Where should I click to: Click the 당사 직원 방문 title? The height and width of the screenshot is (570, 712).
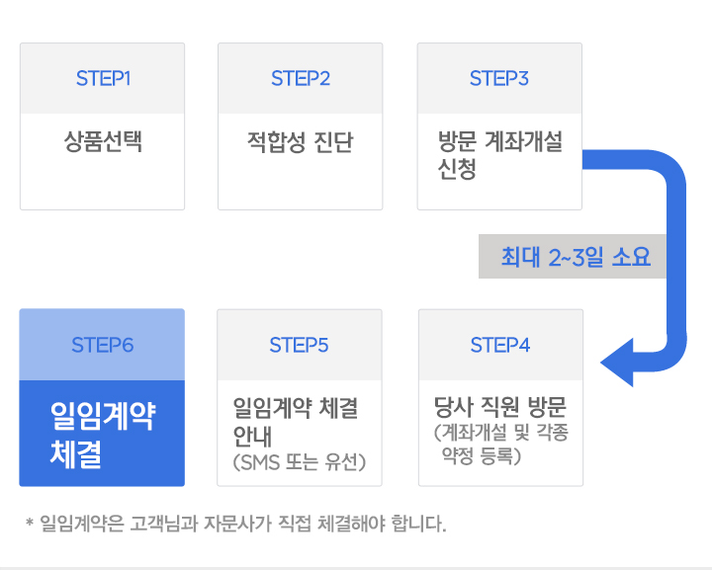click(500, 408)
